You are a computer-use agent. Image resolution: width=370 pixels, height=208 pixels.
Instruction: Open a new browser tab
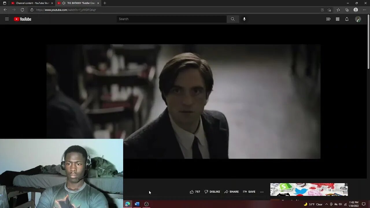pos(105,3)
